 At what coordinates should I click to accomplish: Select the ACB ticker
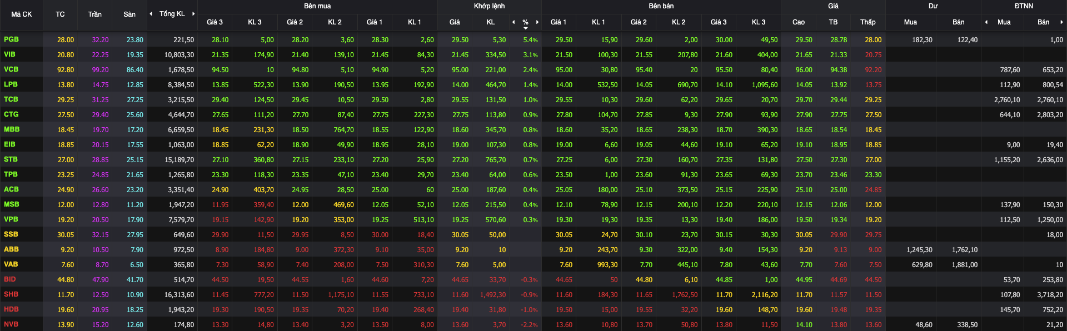tap(11, 189)
